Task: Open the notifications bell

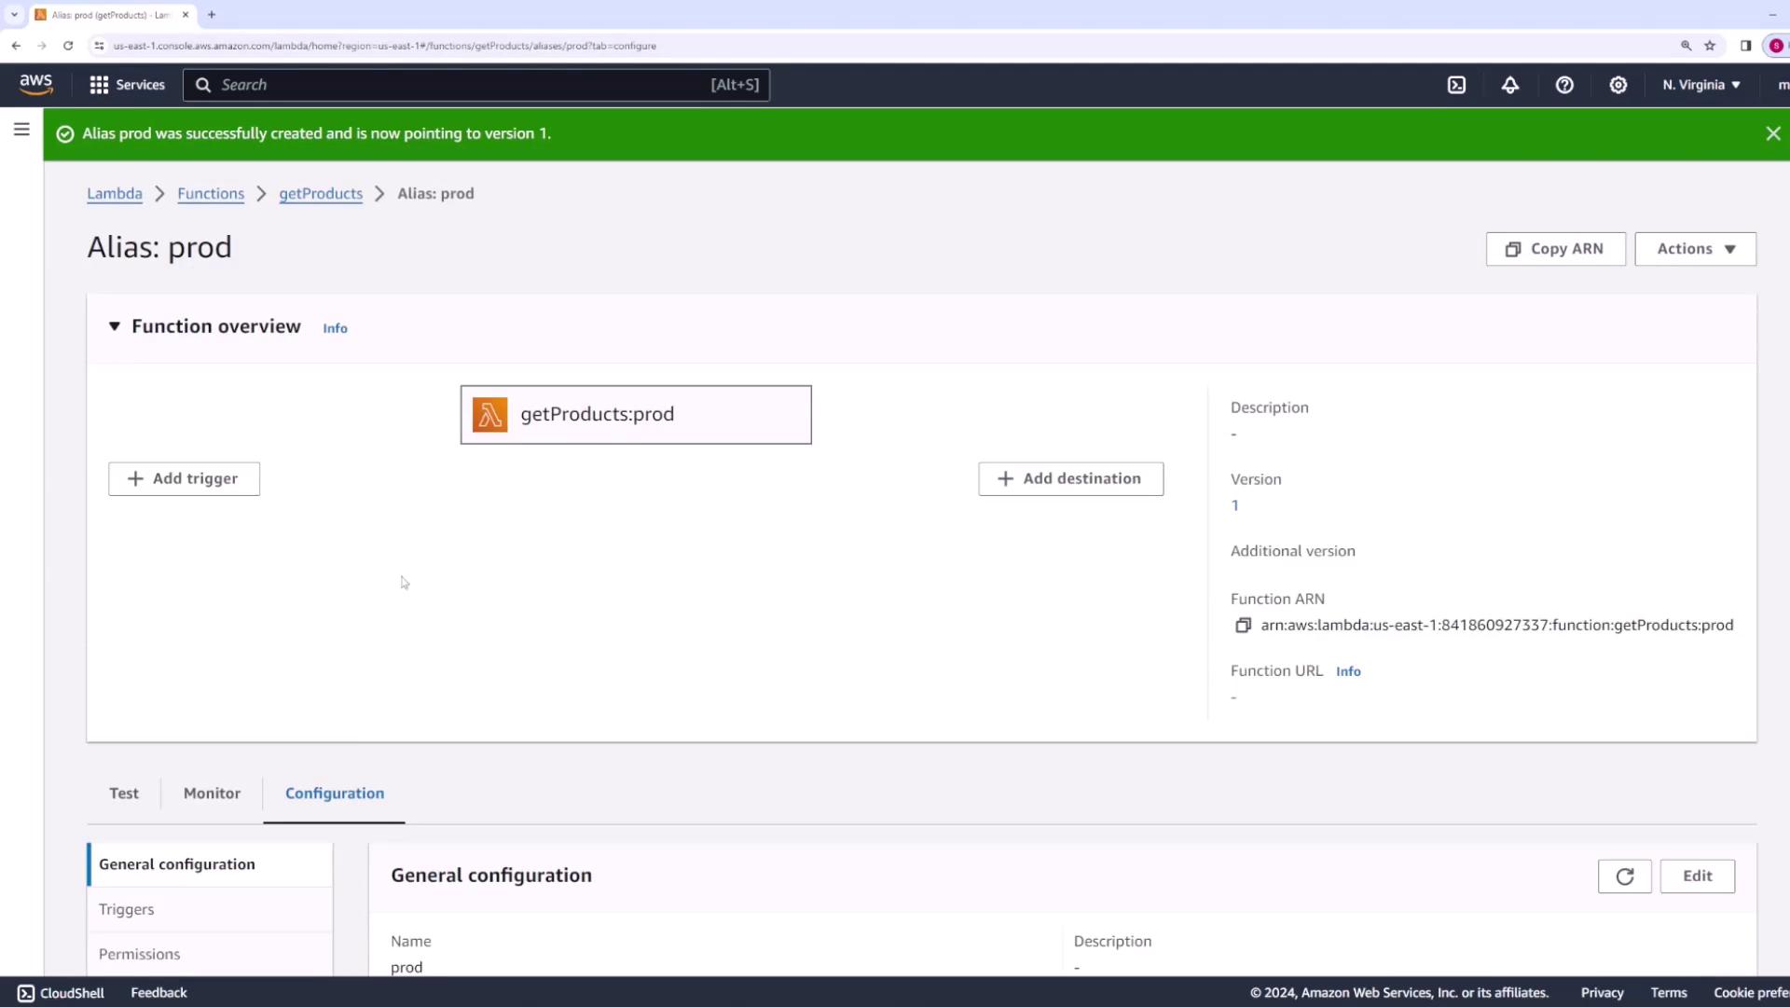Action: (1510, 85)
